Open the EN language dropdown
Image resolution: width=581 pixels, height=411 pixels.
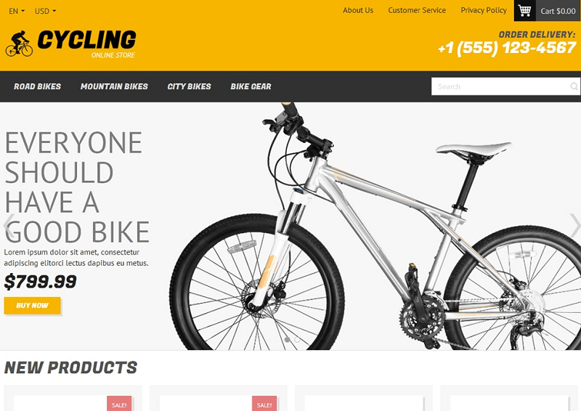(x=17, y=11)
